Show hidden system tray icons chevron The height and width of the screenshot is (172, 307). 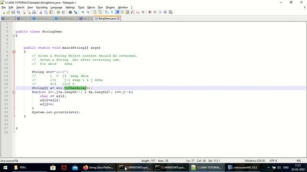click(x=269, y=168)
